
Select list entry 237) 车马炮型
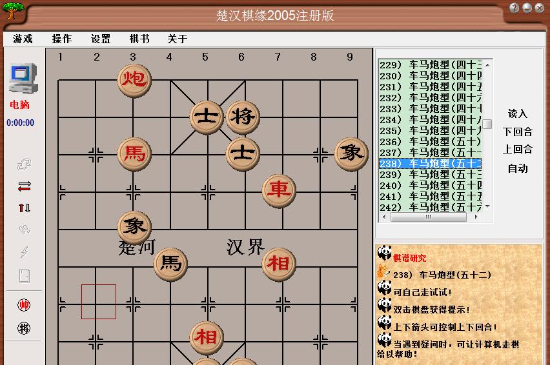(x=431, y=153)
